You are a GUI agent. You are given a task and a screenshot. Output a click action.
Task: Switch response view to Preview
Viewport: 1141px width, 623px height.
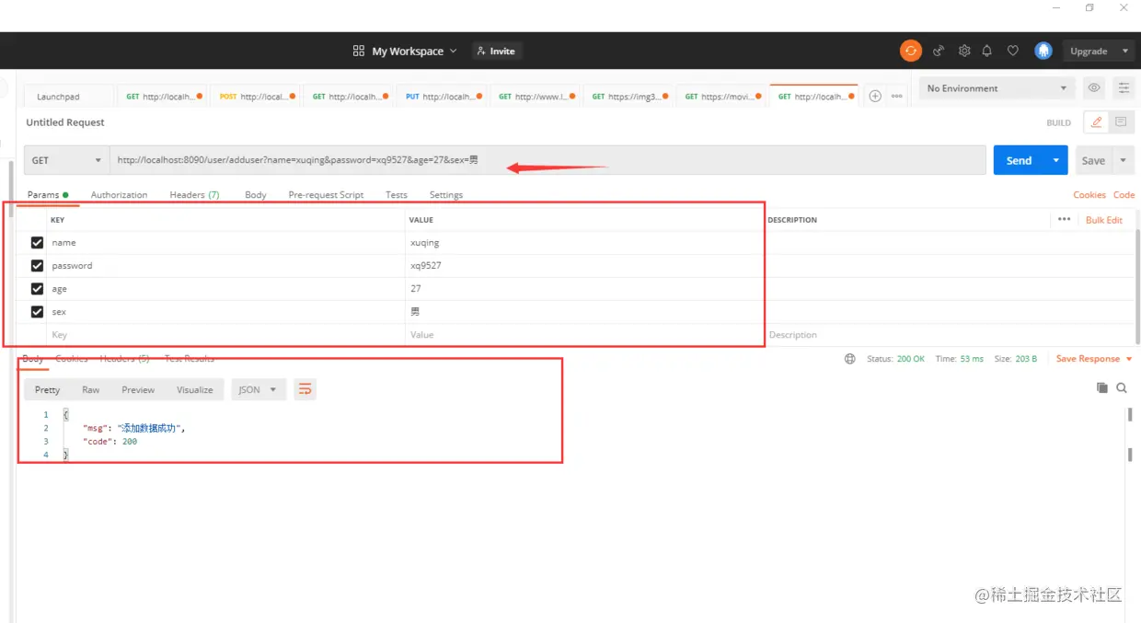coord(138,390)
